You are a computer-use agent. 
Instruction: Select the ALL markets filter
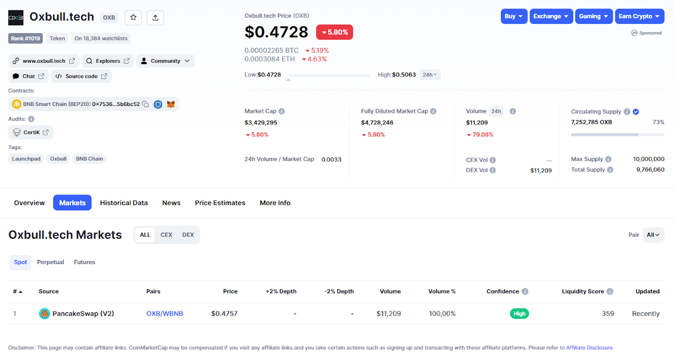click(x=145, y=235)
